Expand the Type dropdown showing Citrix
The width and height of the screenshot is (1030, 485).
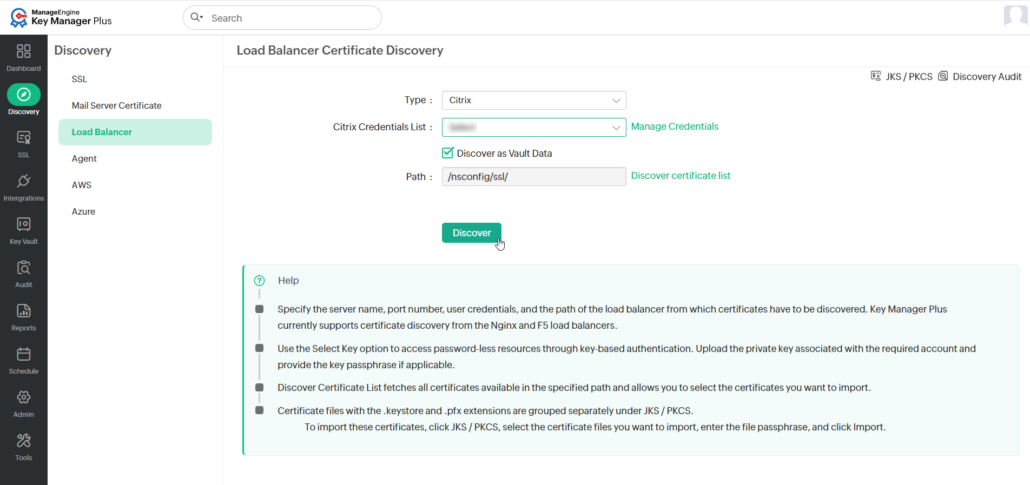tap(534, 101)
